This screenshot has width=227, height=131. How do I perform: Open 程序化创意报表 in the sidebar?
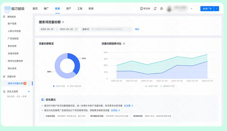pyautogui.click(x=15, y=61)
